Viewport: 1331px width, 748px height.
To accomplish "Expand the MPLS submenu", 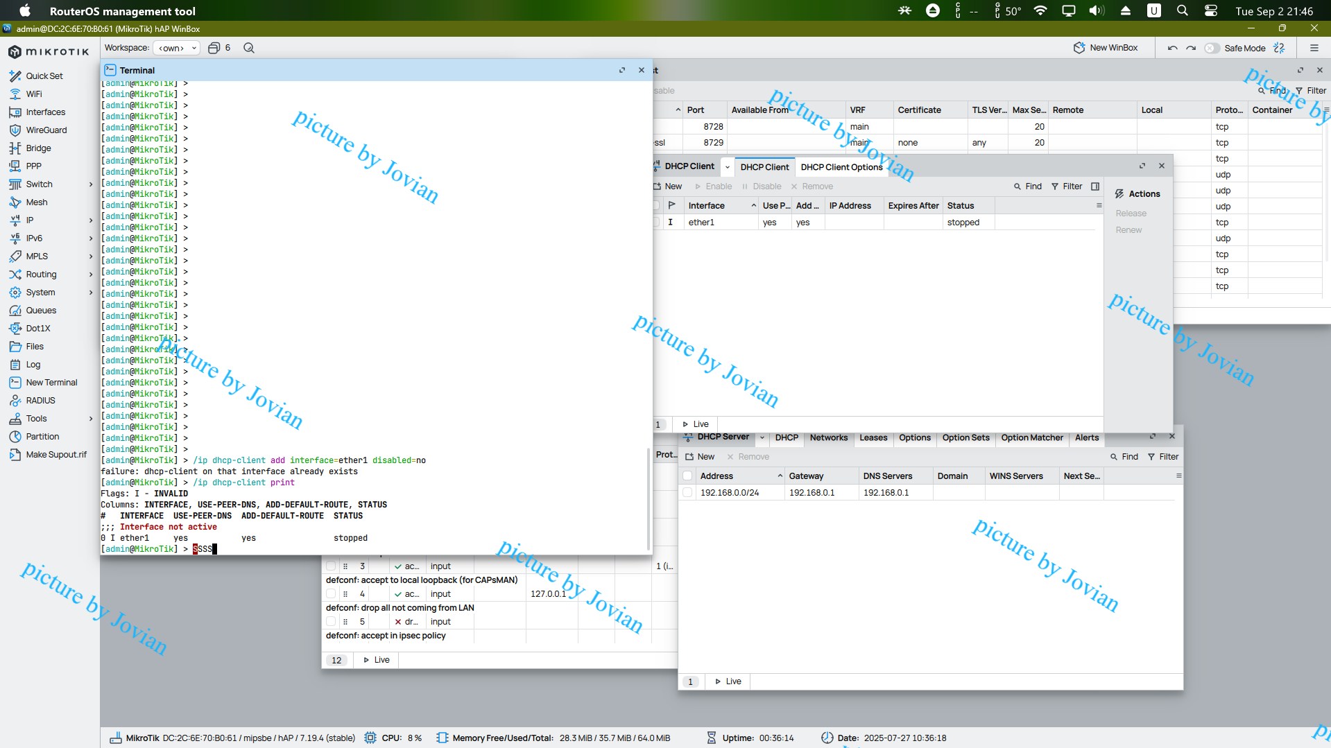I will [x=91, y=256].
